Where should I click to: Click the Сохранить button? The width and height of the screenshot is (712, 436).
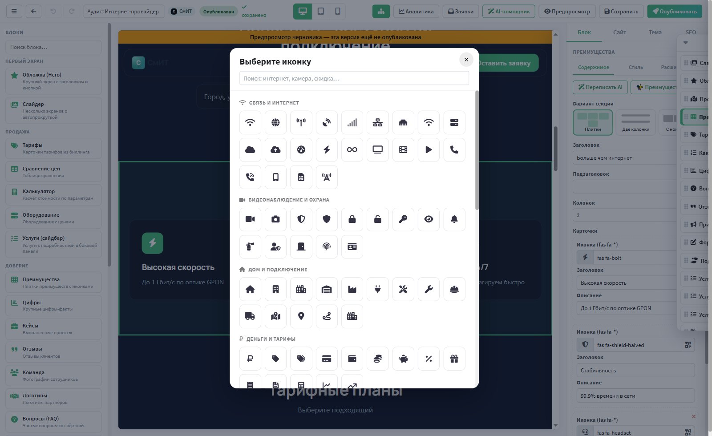click(621, 12)
